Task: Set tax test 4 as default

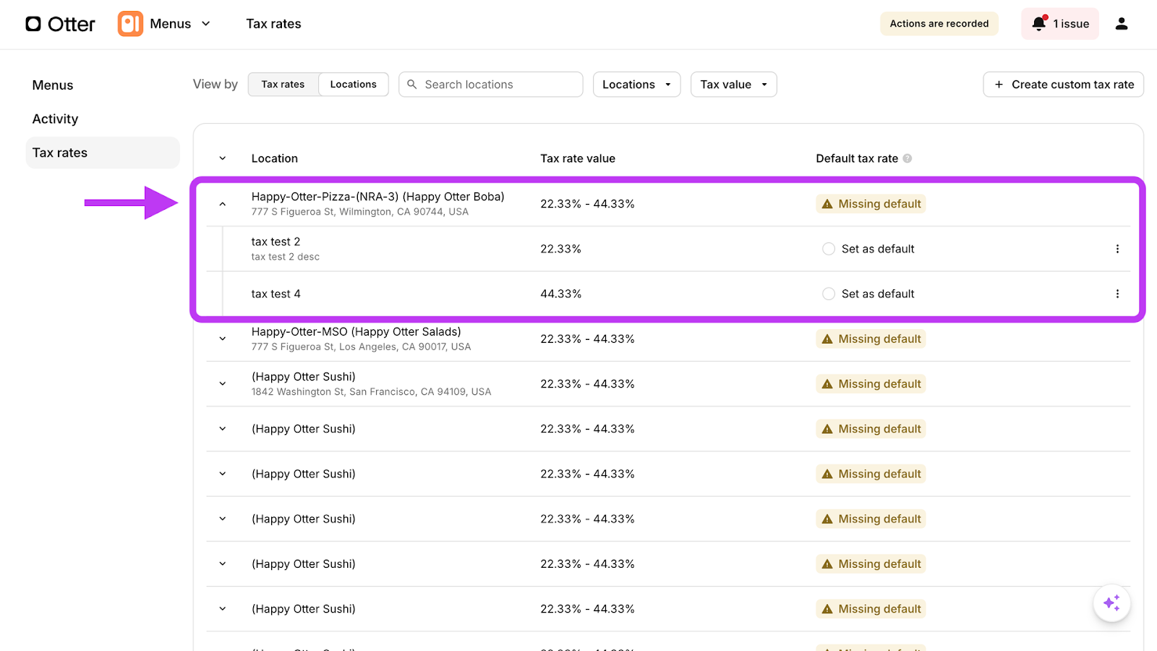Action: coord(829,294)
